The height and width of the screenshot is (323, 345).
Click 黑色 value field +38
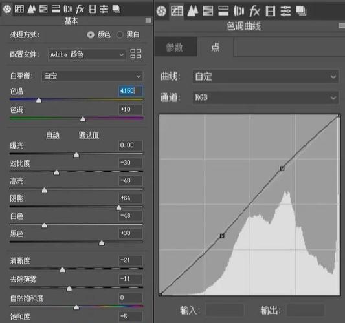131,233
